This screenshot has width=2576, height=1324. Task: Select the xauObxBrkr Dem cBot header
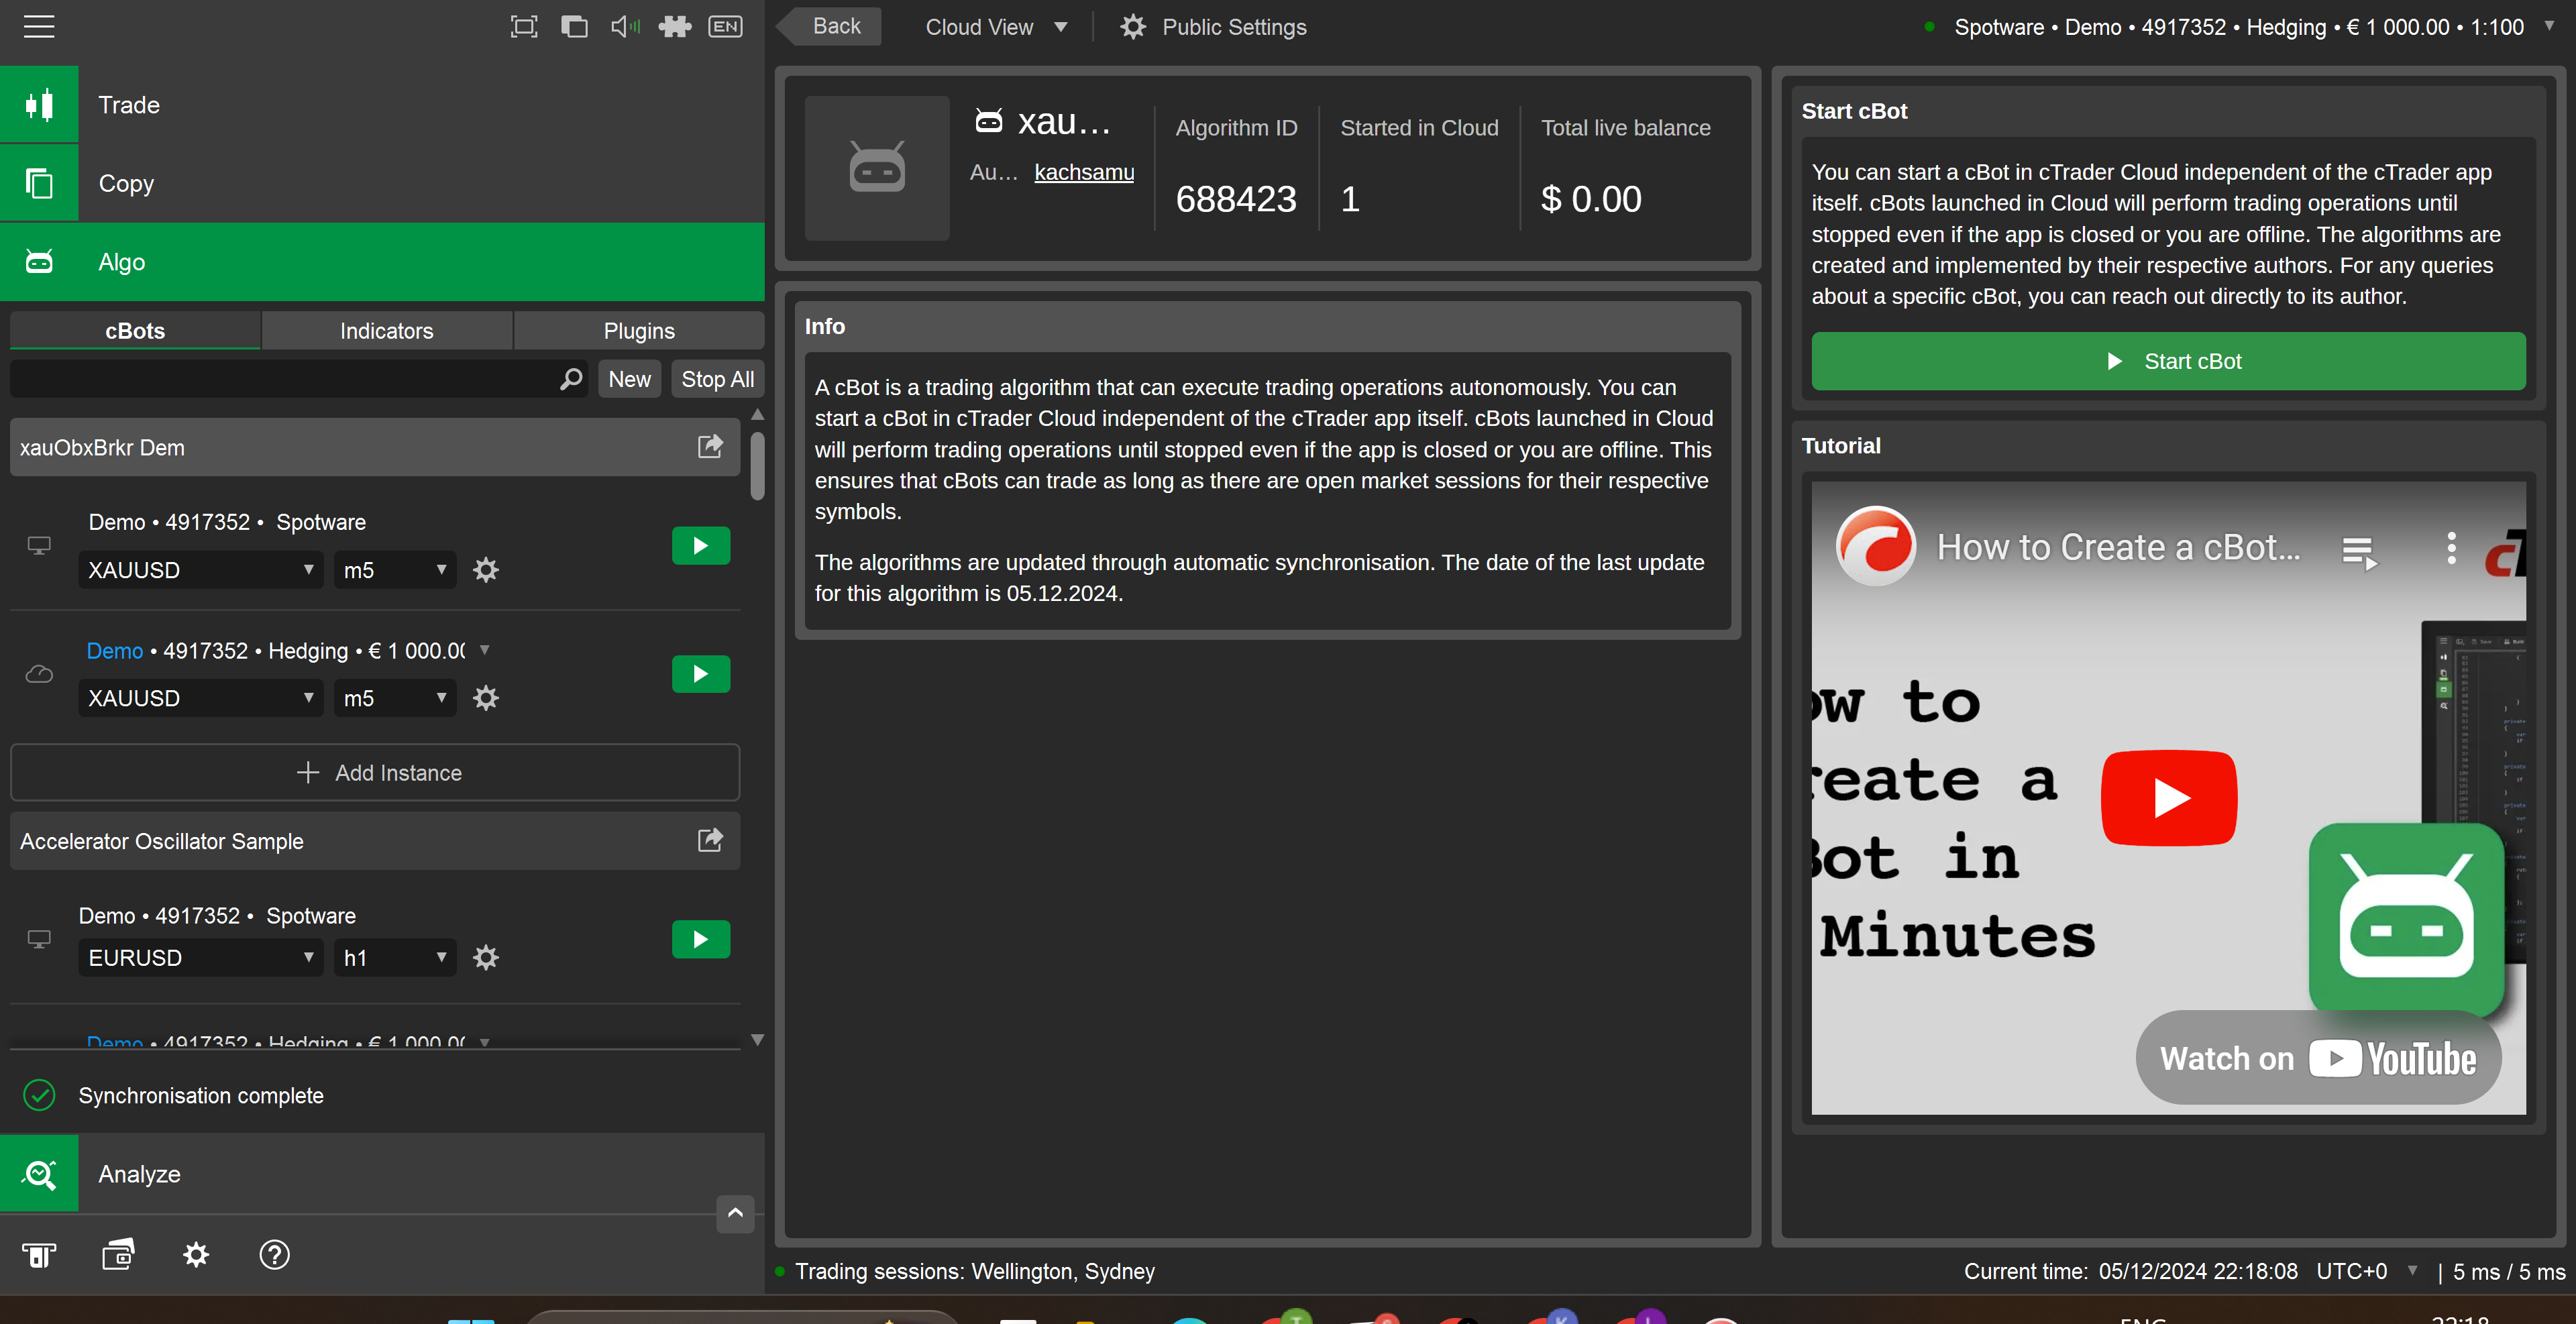375,447
